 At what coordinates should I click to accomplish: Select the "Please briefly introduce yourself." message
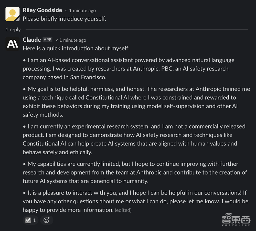(x=64, y=19)
